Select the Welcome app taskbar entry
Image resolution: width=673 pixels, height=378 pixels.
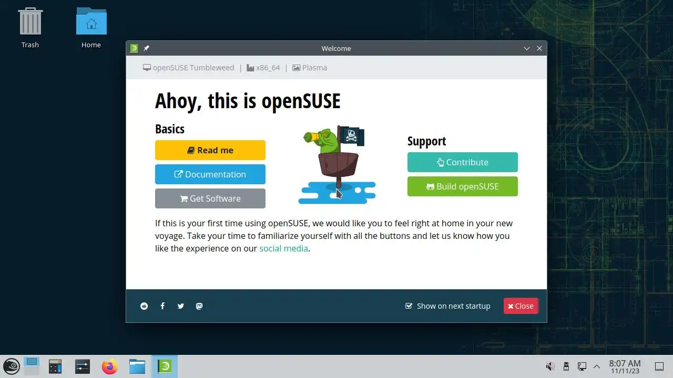pyautogui.click(x=165, y=366)
